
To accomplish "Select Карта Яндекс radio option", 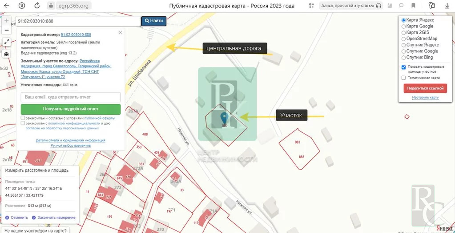I will (404, 20).
